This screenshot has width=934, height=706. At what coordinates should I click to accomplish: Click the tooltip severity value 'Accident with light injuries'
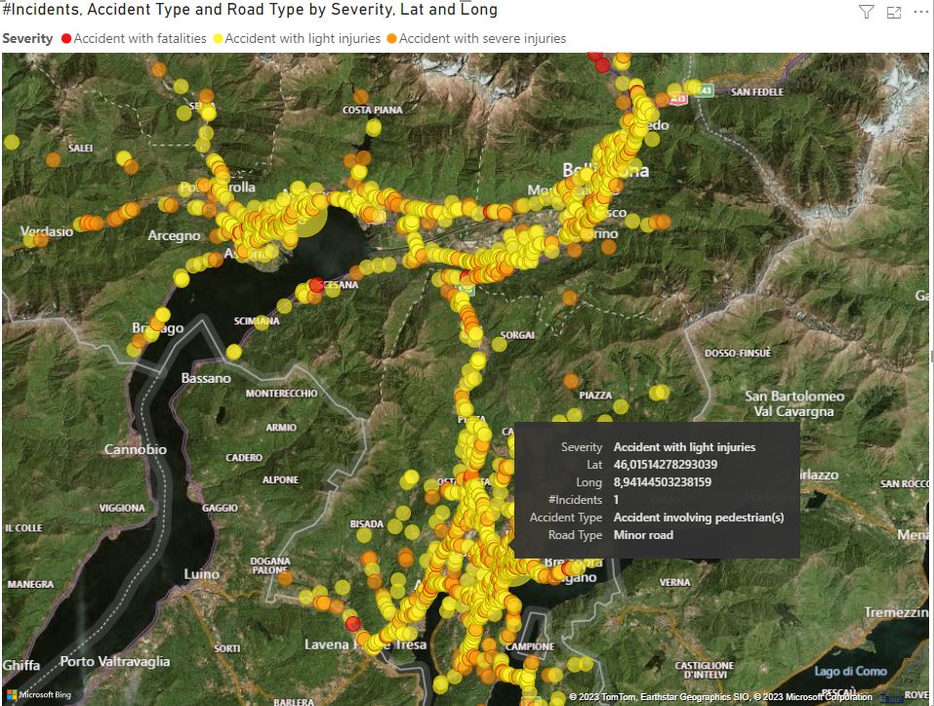684,447
